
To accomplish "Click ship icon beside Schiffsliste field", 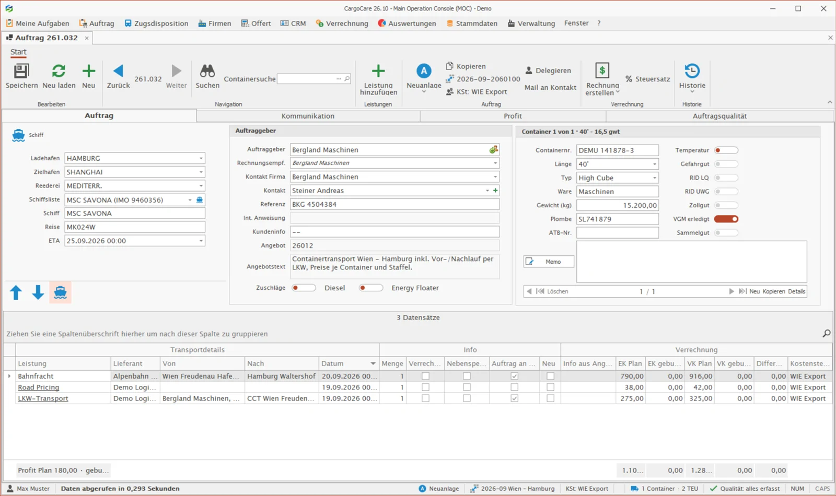I will pyautogui.click(x=200, y=200).
